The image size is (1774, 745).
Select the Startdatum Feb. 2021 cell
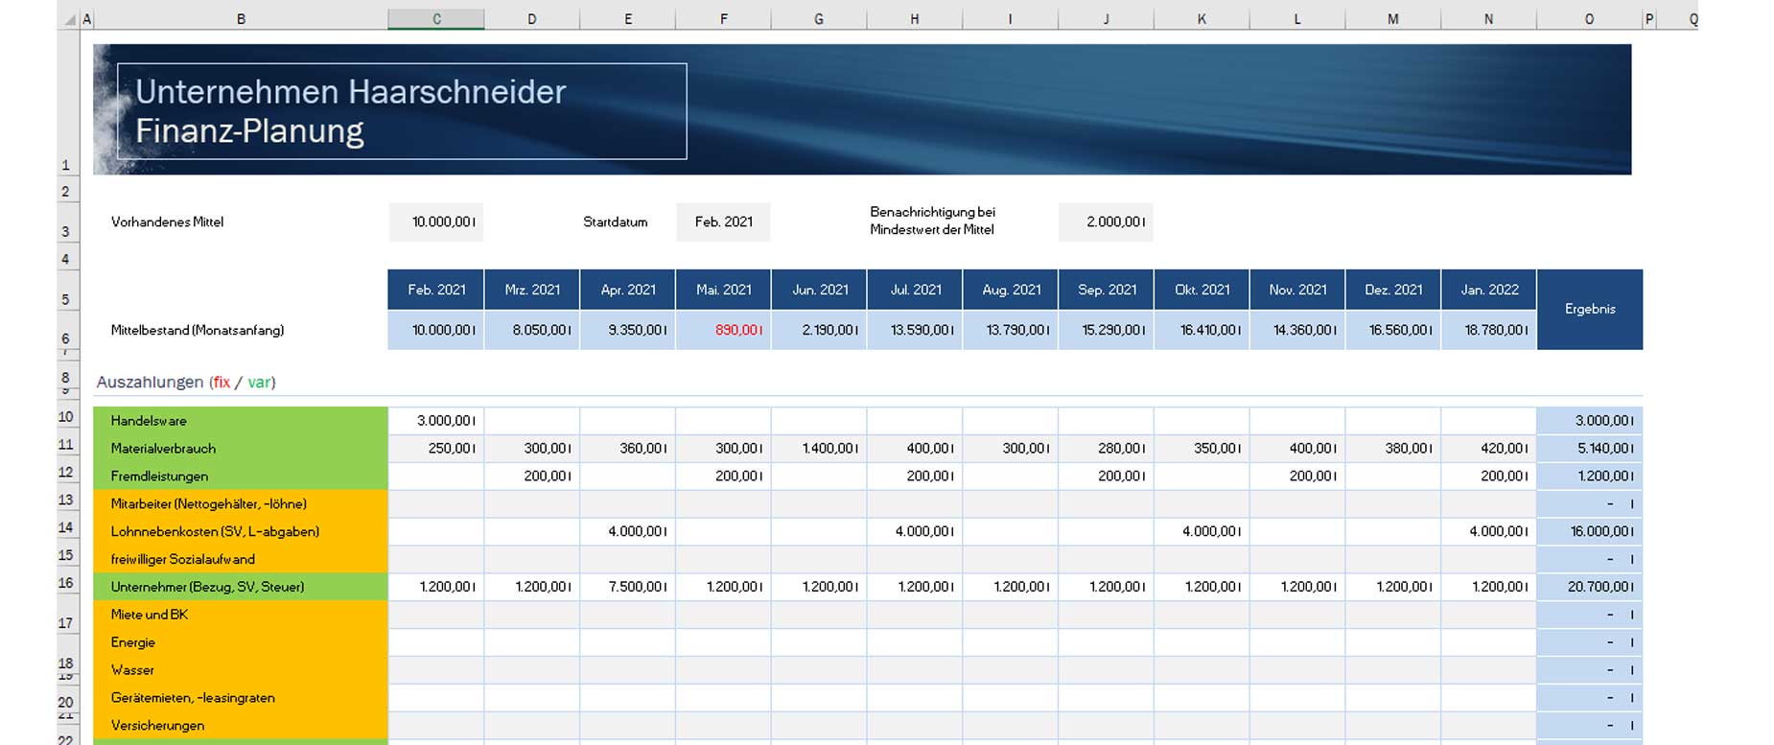pos(723,222)
